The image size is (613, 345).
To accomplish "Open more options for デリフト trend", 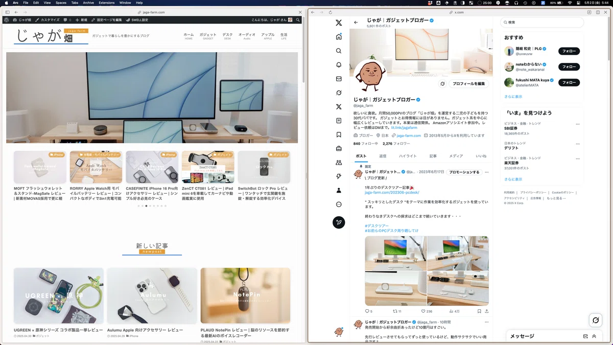I will [578, 144].
